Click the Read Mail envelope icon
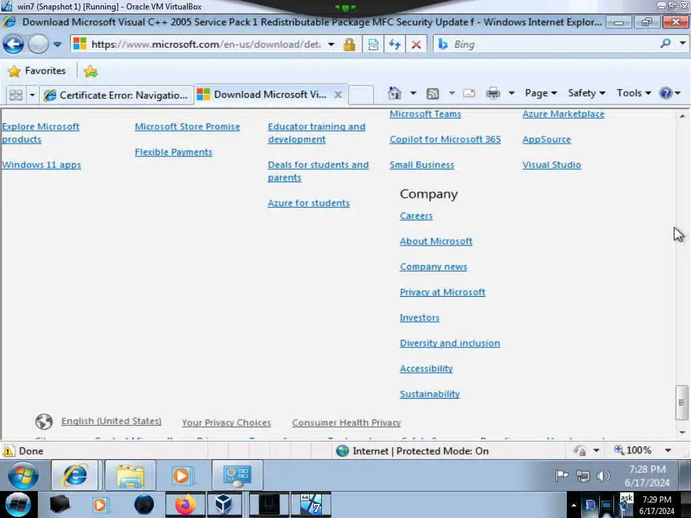691x518 pixels. (x=470, y=93)
